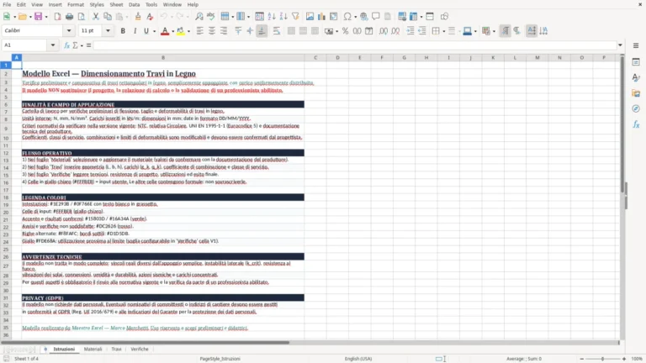Align cell text left

(200, 31)
